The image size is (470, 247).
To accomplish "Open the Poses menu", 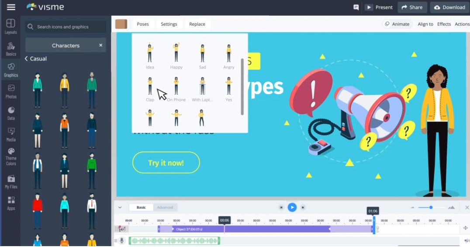I will click(x=143, y=24).
